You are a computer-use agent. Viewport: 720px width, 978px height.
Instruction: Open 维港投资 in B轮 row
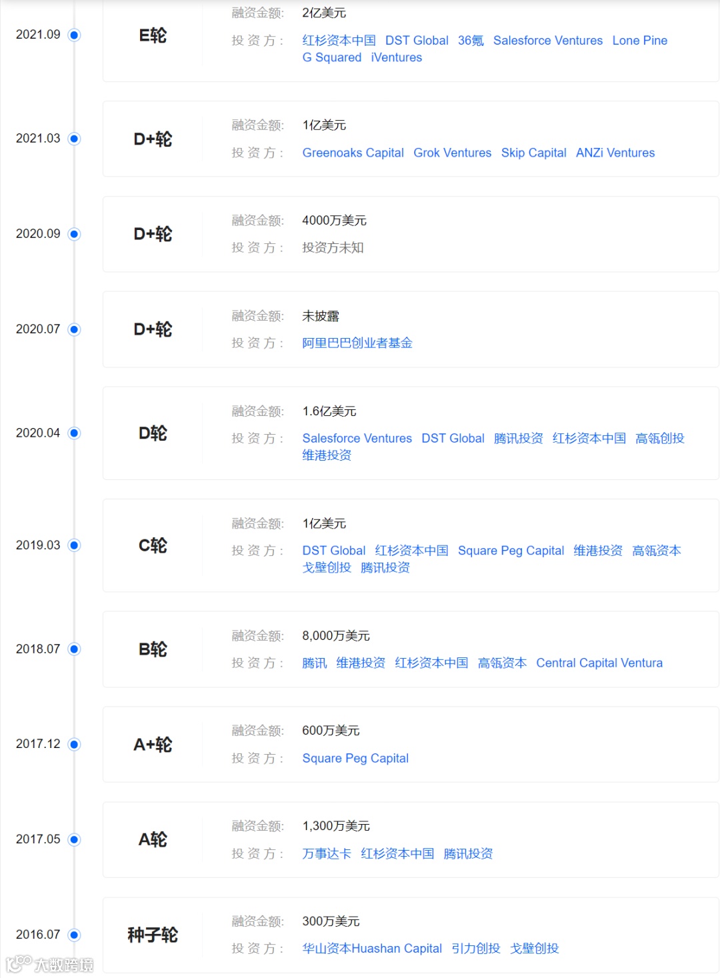[361, 663]
